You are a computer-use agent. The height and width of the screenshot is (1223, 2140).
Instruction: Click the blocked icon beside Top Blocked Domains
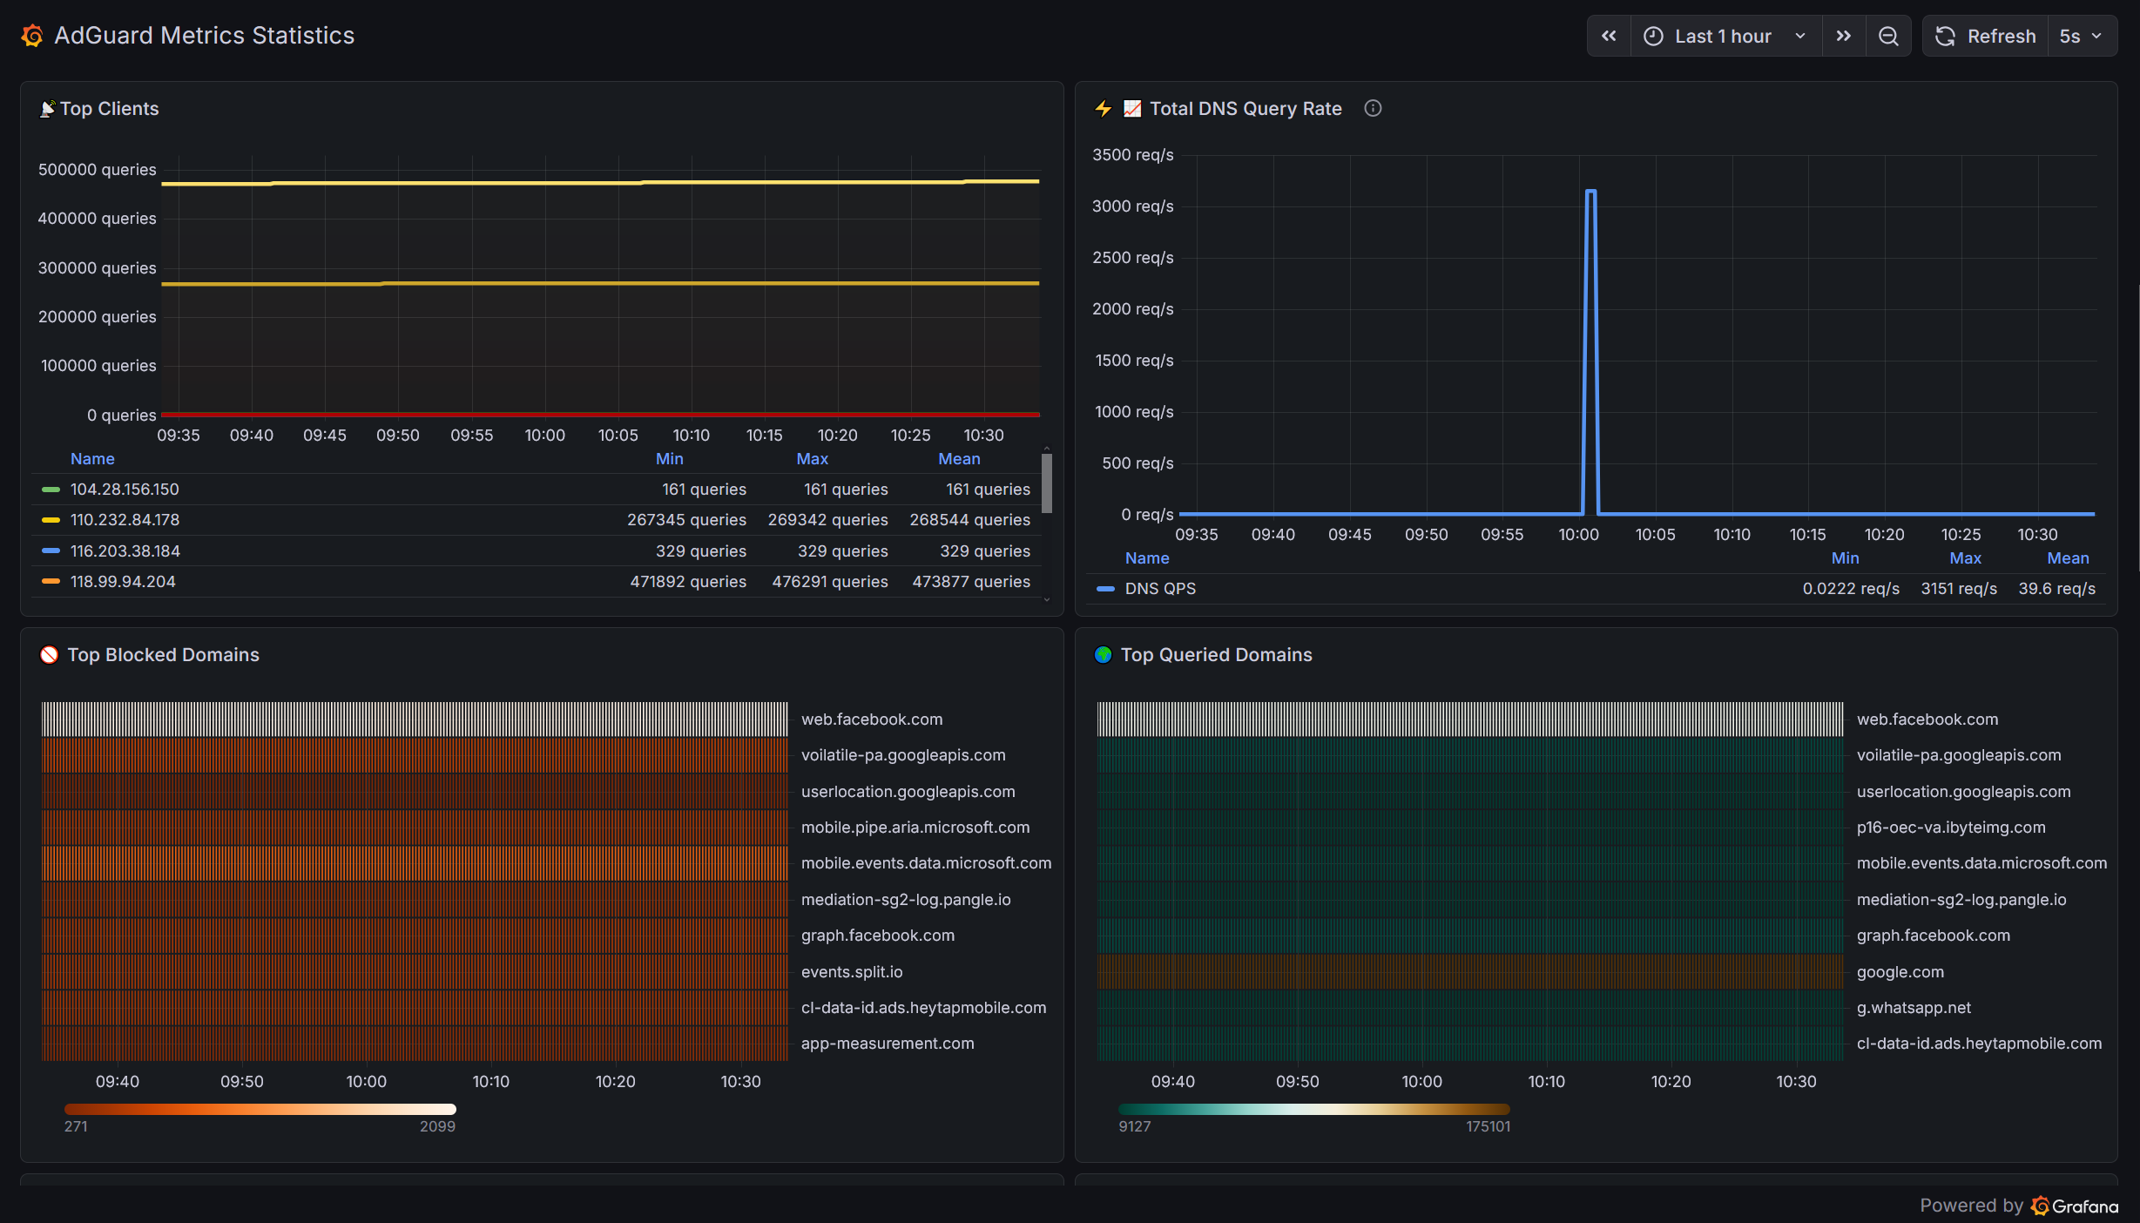(x=50, y=654)
